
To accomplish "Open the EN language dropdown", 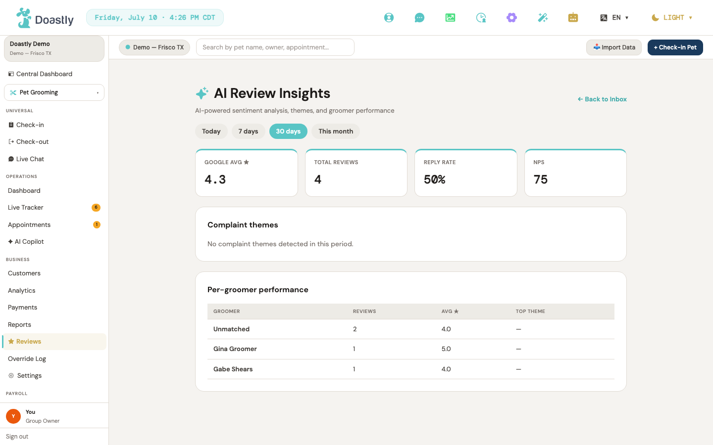I will tap(614, 18).
